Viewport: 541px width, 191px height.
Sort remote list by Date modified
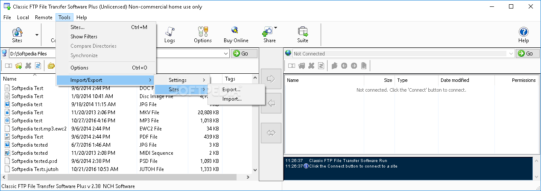coord(466,80)
